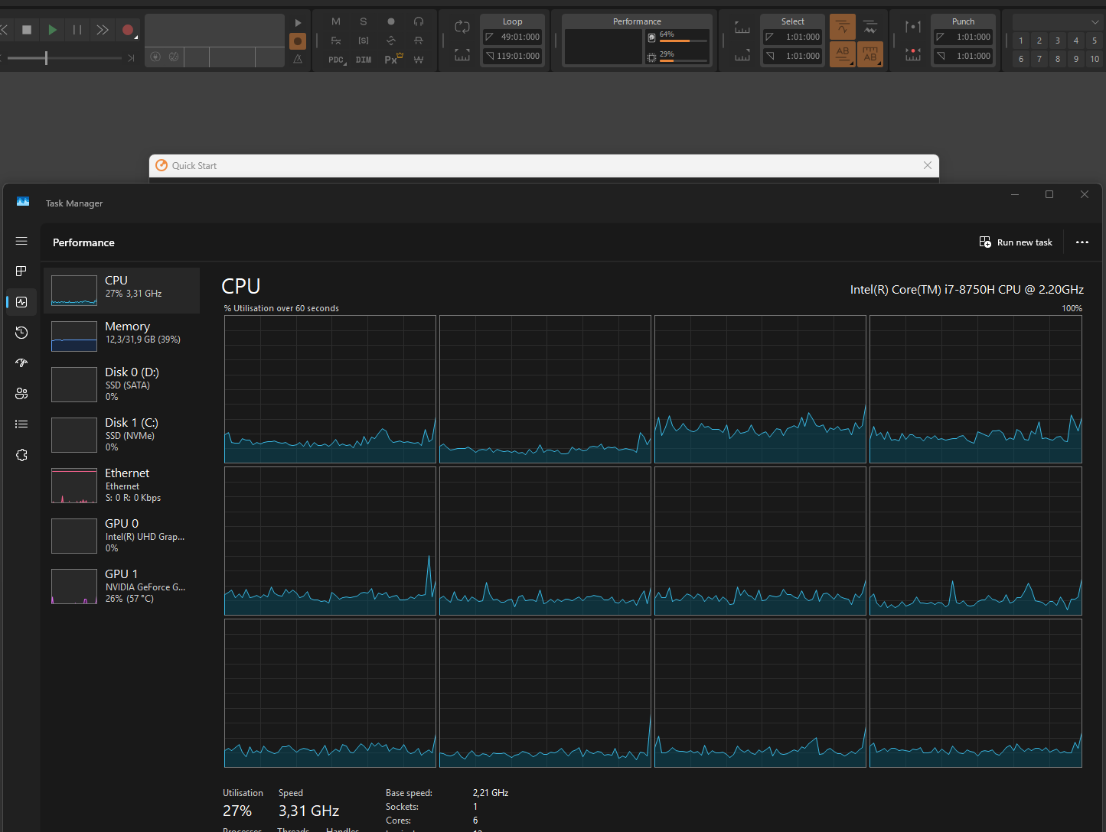Select Memory in performance list
This screenshot has width=1106, height=832.
(x=122, y=336)
